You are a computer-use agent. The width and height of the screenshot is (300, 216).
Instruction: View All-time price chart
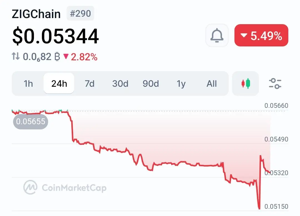point(212,84)
